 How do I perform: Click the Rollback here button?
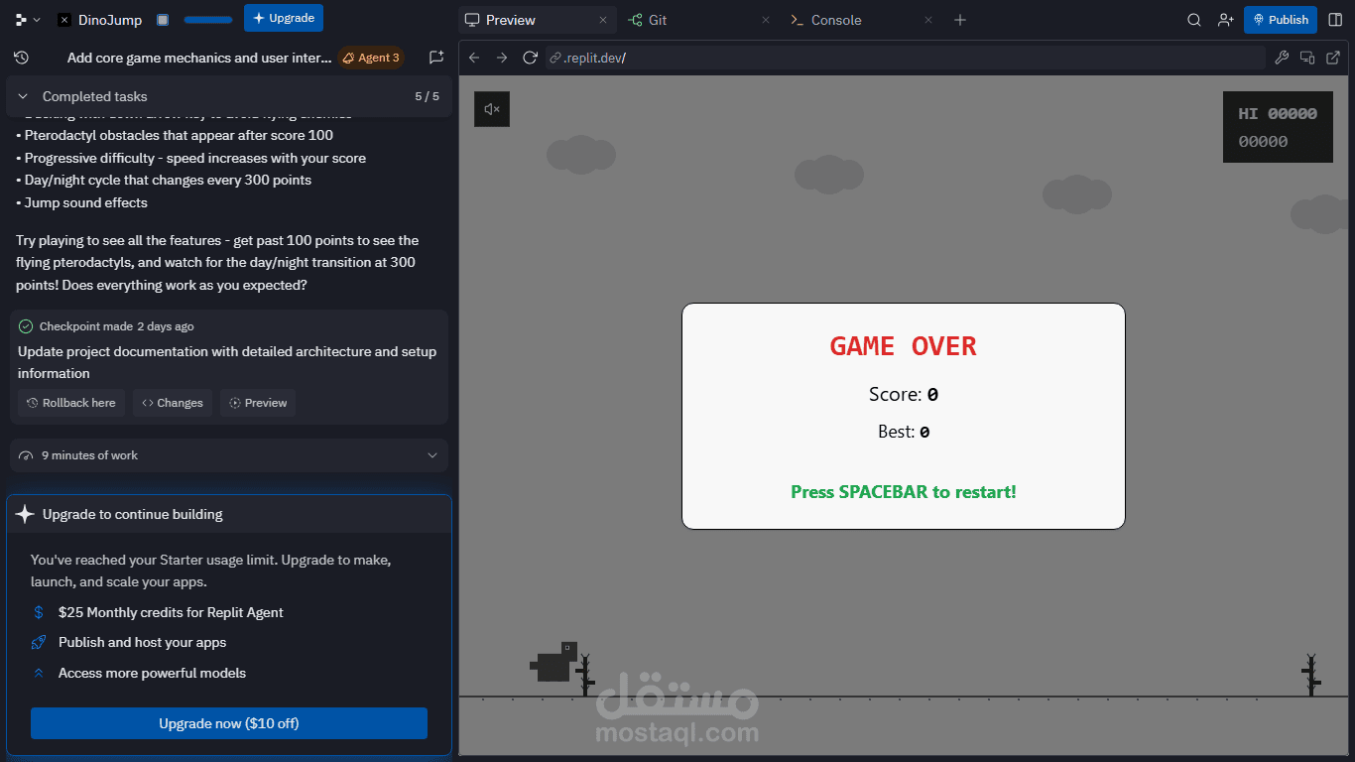pyautogui.click(x=71, y=403)
